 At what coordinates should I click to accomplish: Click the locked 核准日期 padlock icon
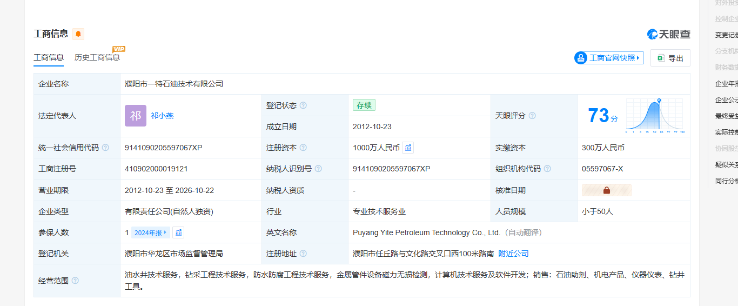(x=606, y=190)
